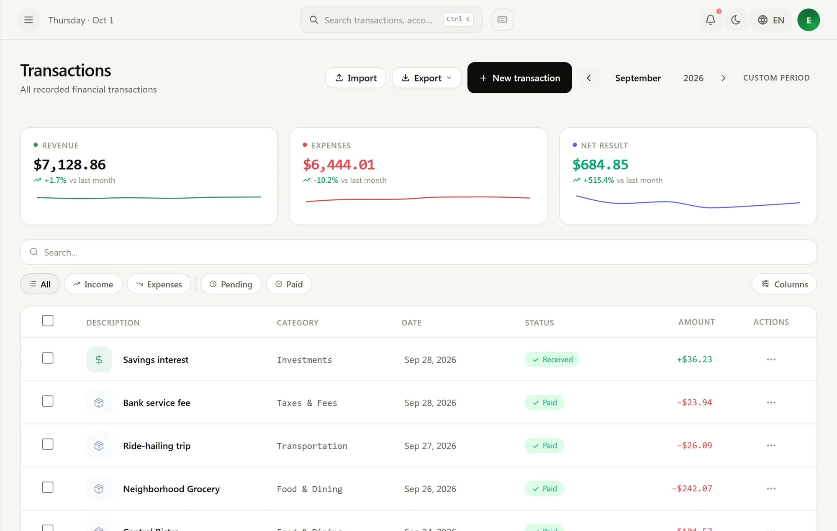Click the AMOUNT column header

(696, 322)
